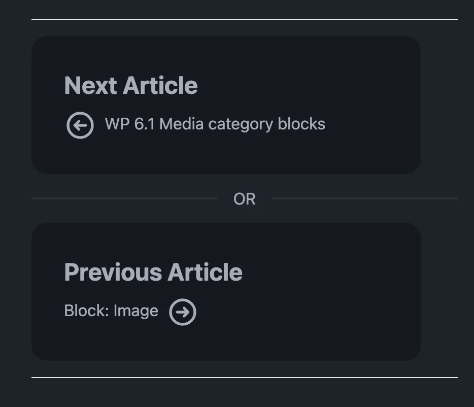Open the WP 6.1 Media category blocks article
This screenshot has height=407, width=474.
tap(215, 124)
